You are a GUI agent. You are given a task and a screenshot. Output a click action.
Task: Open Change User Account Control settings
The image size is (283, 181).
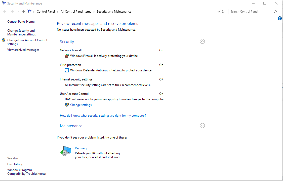[27, 42]
